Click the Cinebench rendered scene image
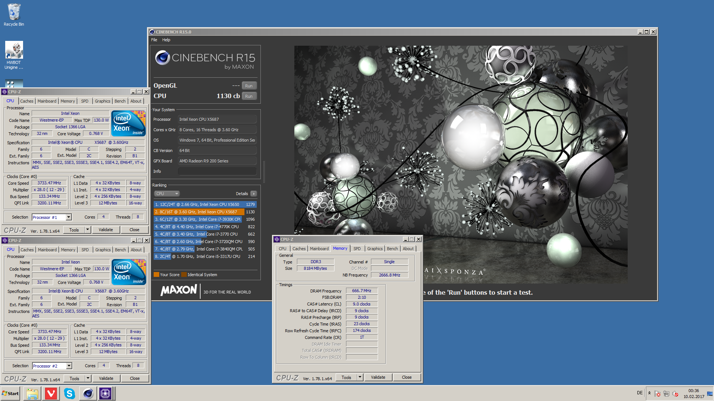Viewport: 714px width, 401px height. point(461,165)
